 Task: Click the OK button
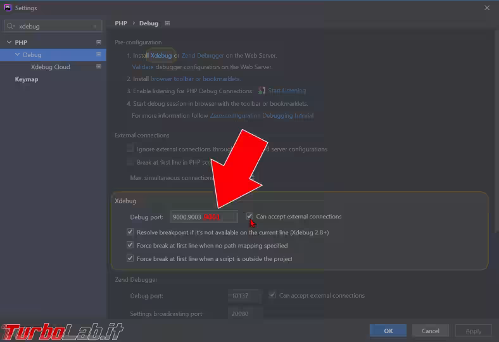tap(388, 331)
